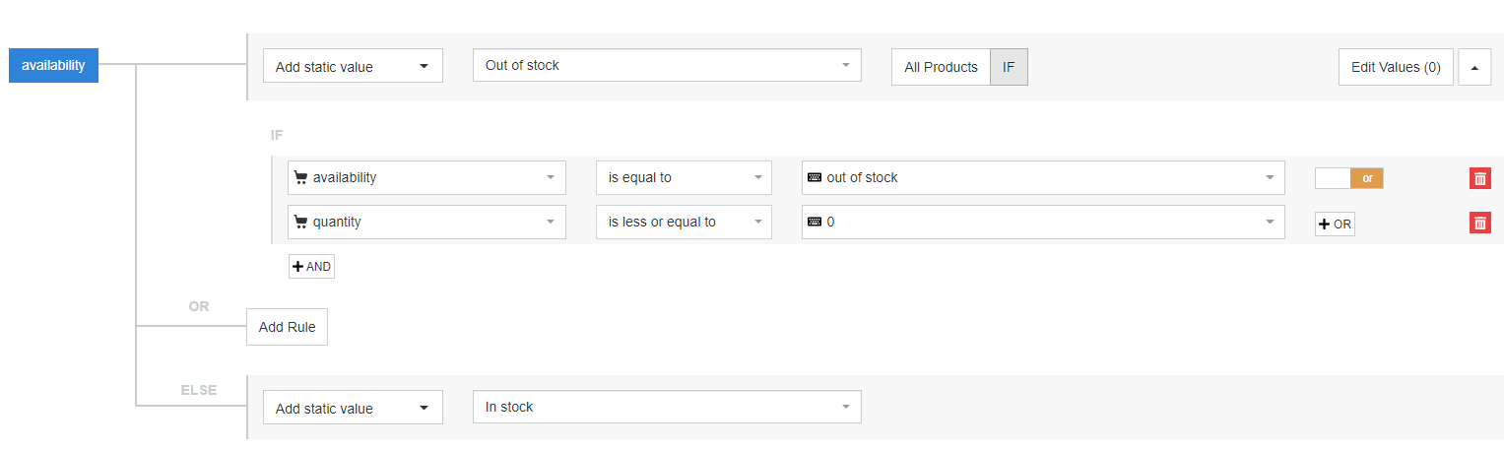Viewport: 1504px width, 450px height.
Task: Delete the availability condition row
Action: [x=1479, y=178]
